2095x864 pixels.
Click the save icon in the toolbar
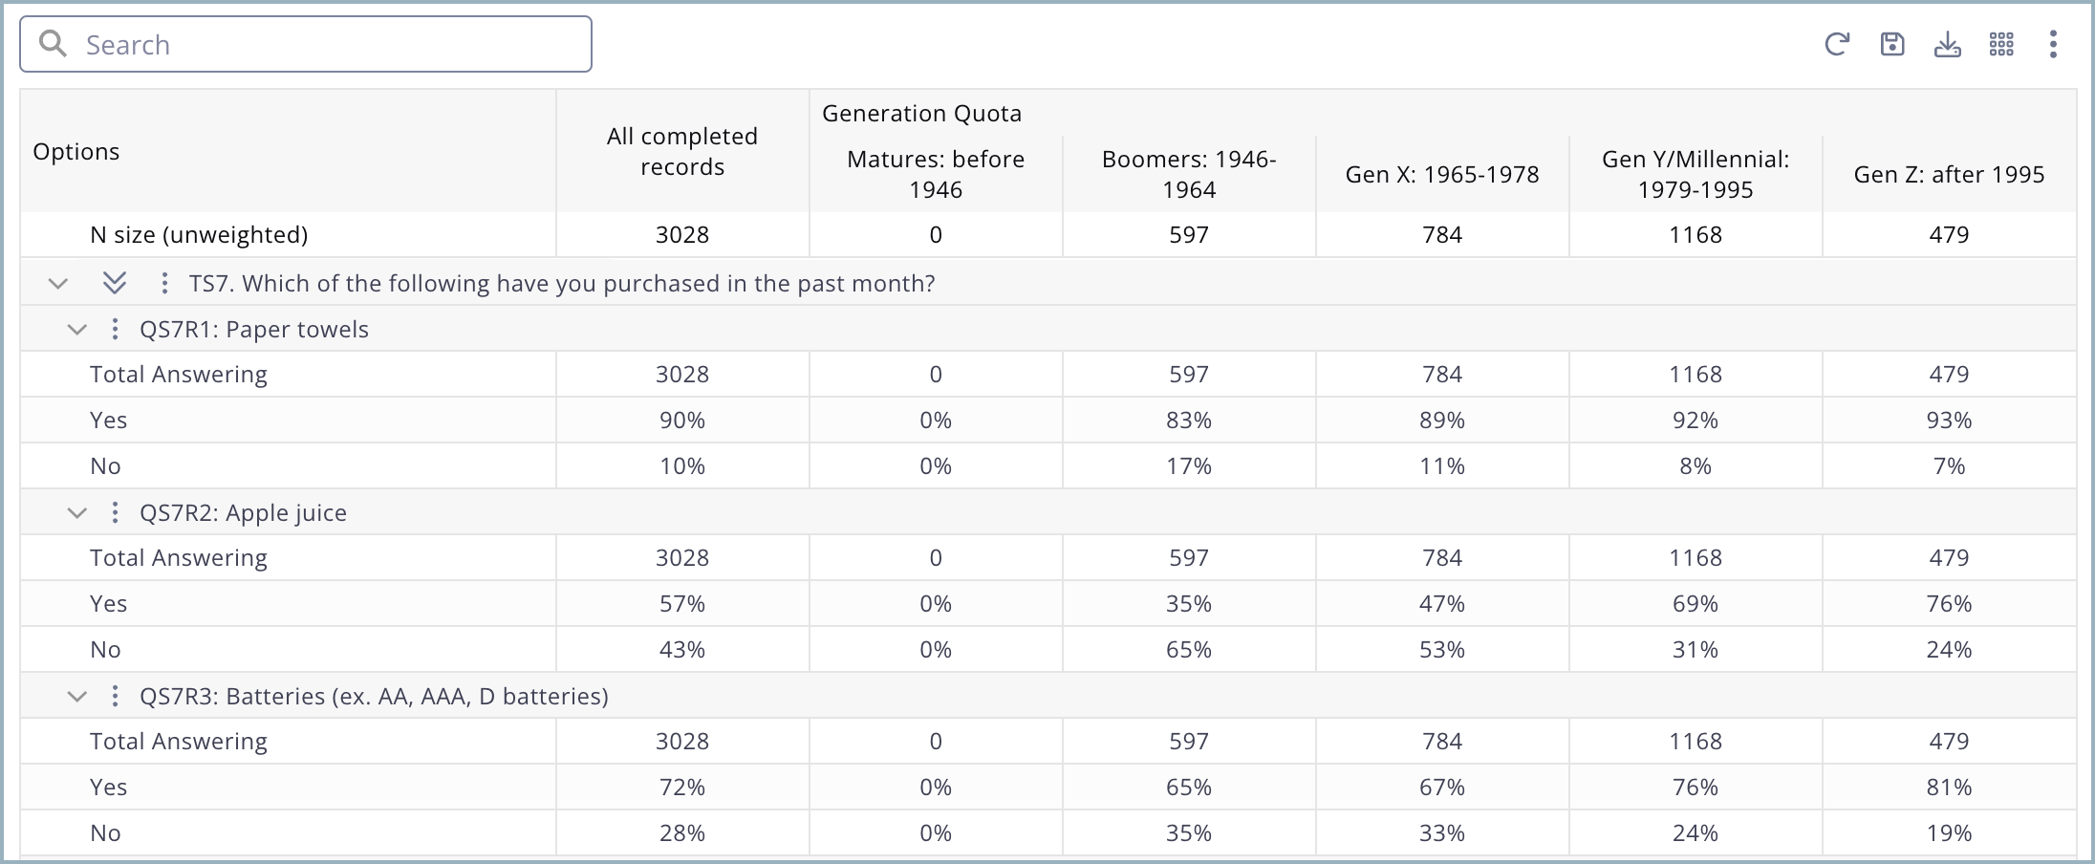click(x=1891, y=45)
